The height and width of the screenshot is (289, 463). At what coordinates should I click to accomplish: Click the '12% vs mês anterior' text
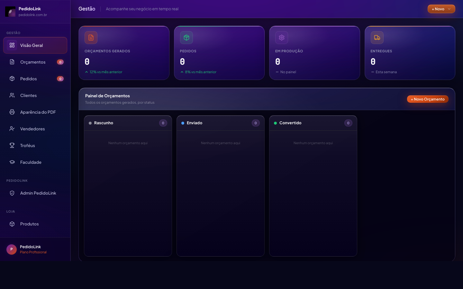106,72
